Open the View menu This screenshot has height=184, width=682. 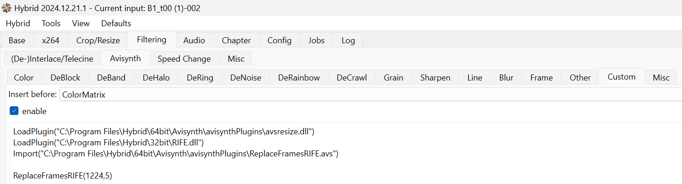(x=81, y=23)
